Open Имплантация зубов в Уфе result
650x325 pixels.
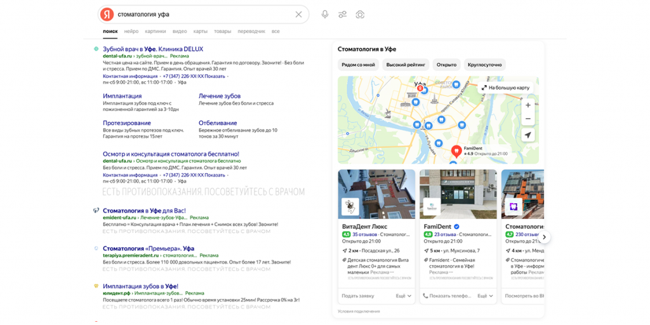click(x=140, y=286)
